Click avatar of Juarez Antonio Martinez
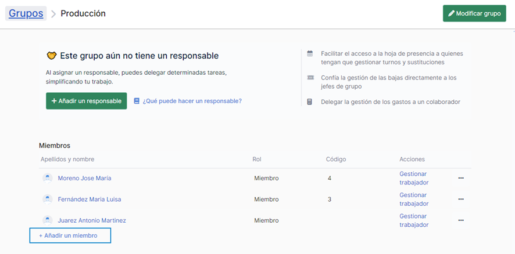 click(x=48, y=220)
